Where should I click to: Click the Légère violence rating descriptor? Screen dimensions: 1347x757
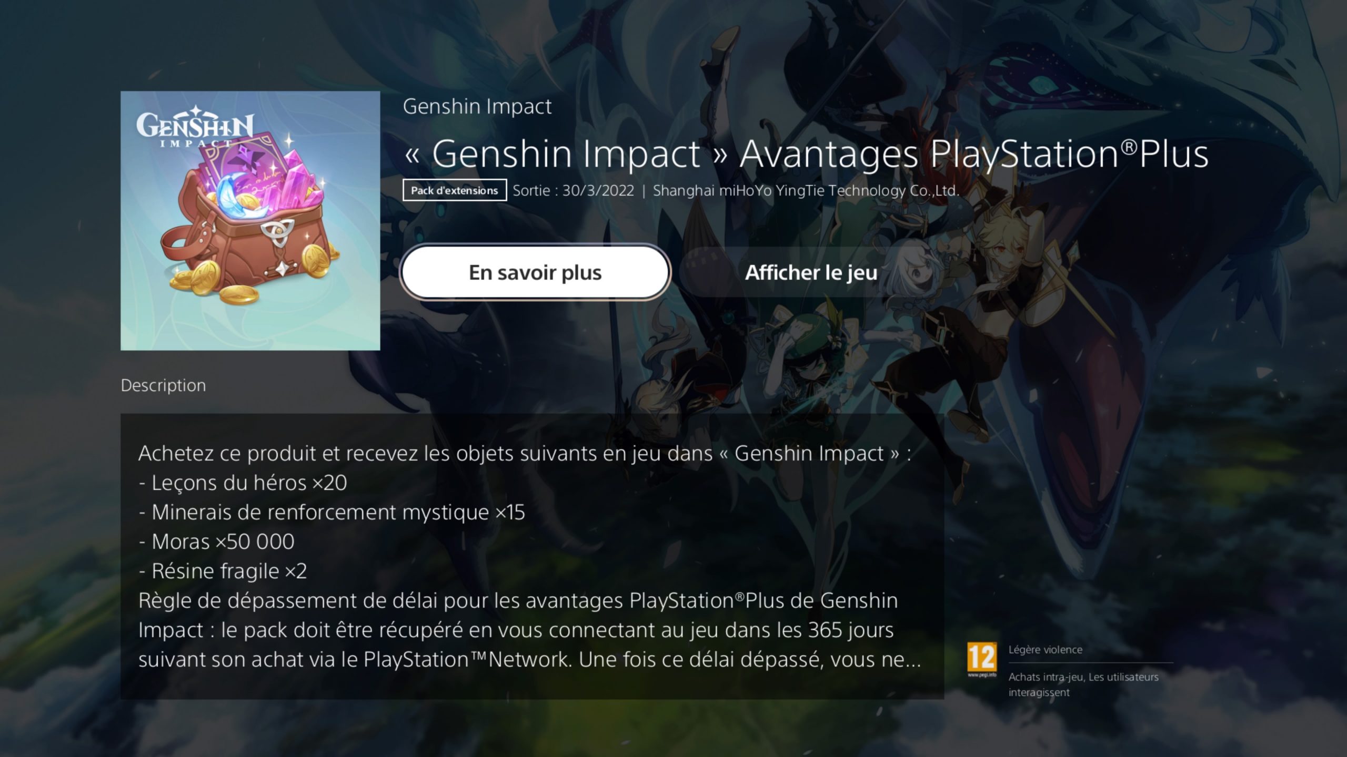1045,650
